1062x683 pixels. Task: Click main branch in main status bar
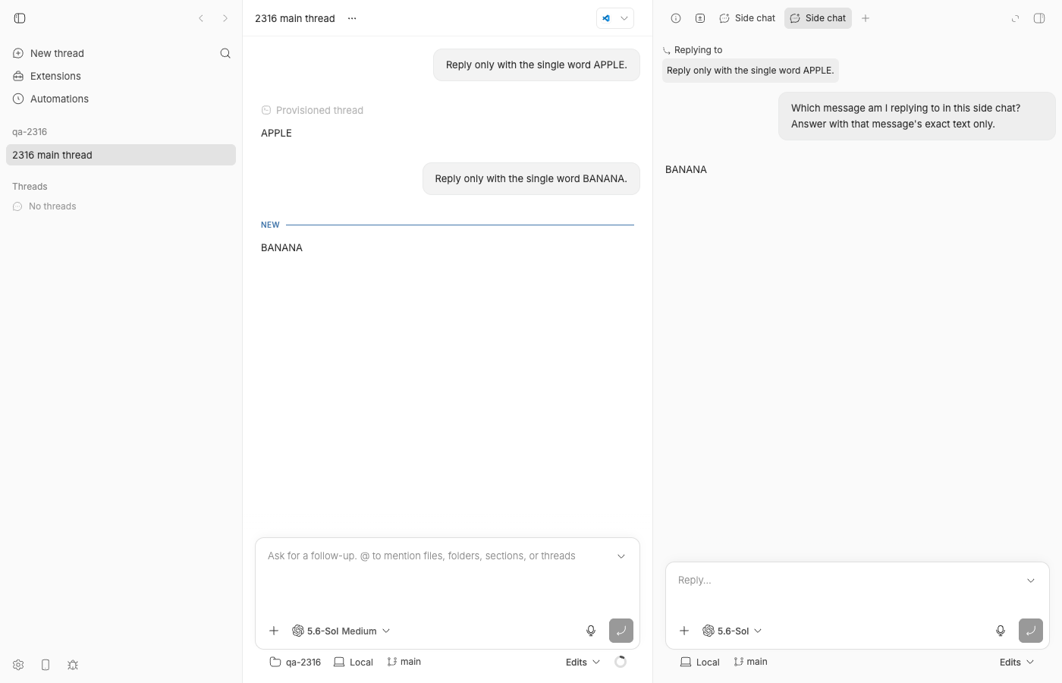[404, 662]
